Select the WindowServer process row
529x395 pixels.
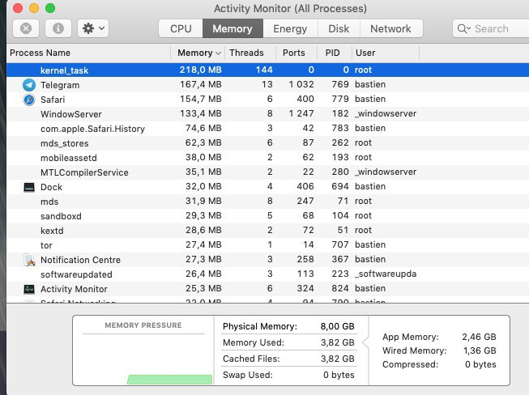(268, 114)
